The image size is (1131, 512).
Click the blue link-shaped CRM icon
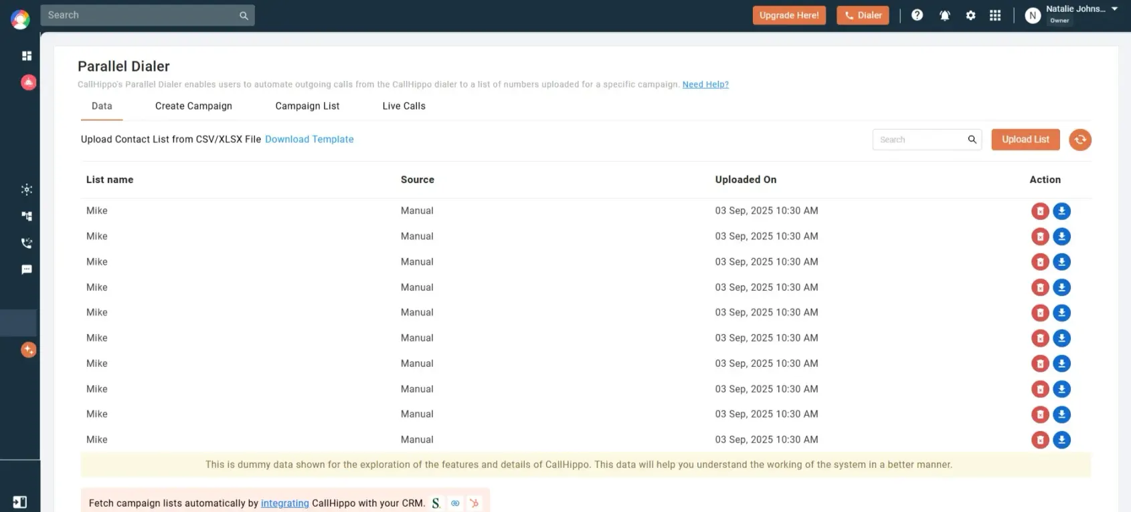pyautogui.click(x=455, y=503)
